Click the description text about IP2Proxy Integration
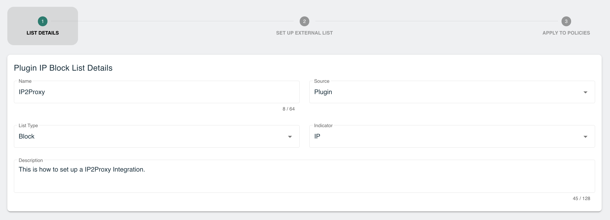Viewport: 610px width, 220px height. tap(82, 170)
